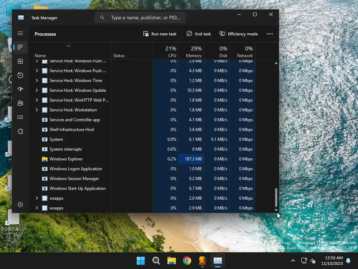Image resolution: width=358 pixels, height=269 pixels.
Task: Expand the wsappx row using 2.9 MB
Action: coord(37,208)
